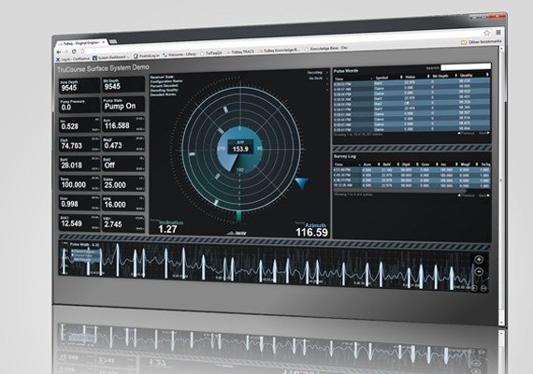Image resolution: width=533 pixels, height=374 pixels.
Task: Reload the page in the browser
Action: coord(74,51)
